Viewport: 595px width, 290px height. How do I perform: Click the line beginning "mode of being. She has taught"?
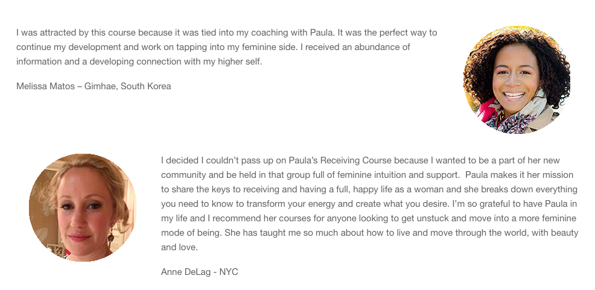point(369,232)
